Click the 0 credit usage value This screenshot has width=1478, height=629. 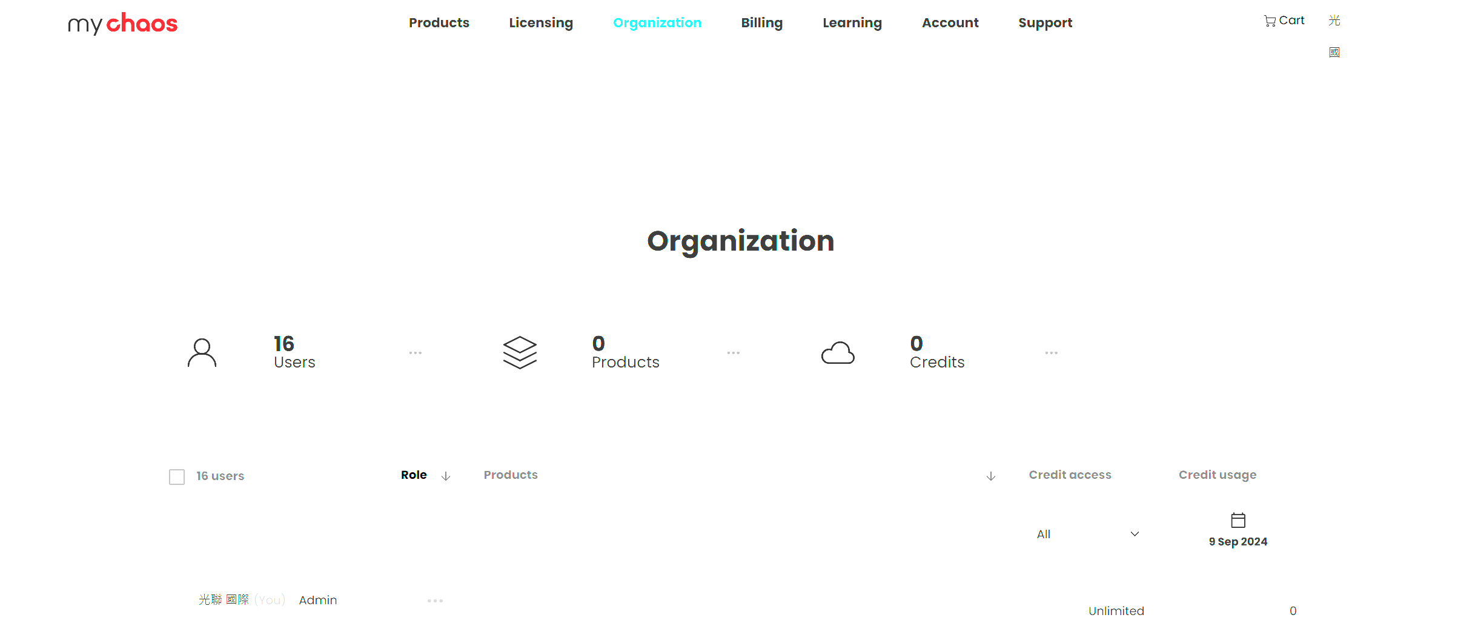(1293, 611)
